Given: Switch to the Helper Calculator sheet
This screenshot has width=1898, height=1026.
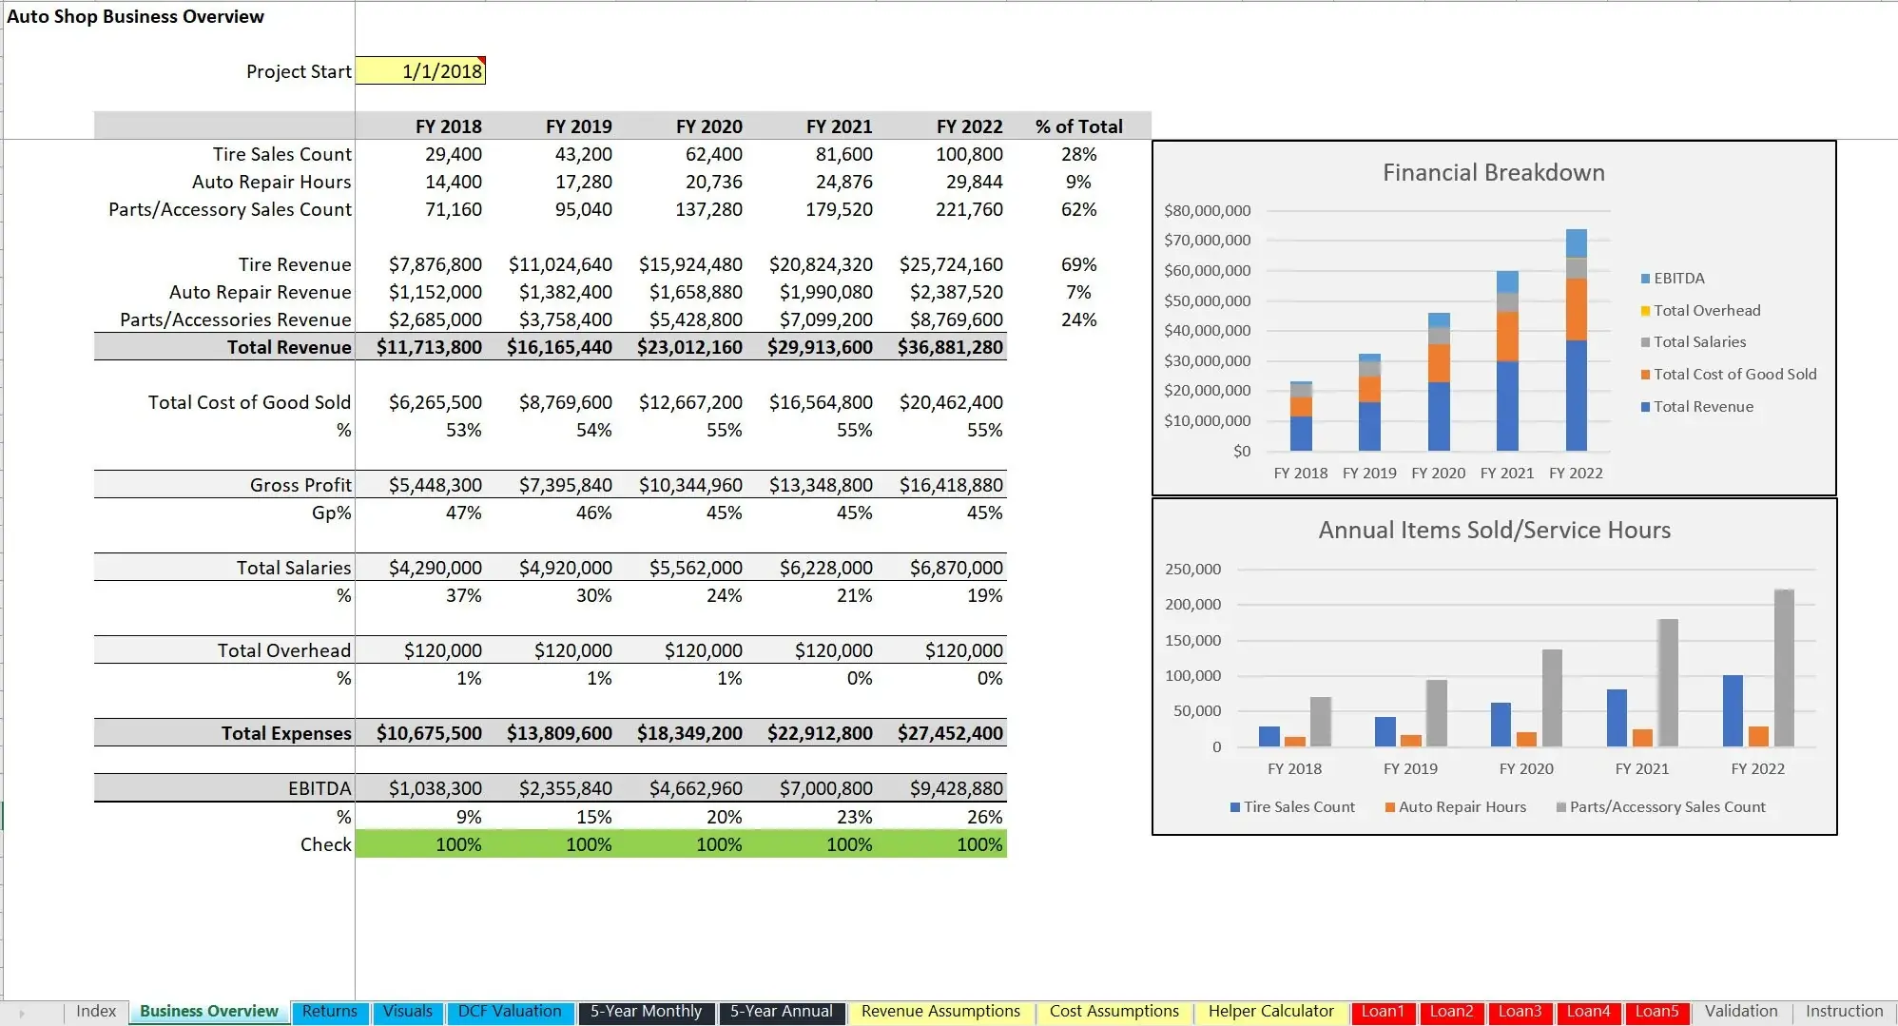Looking at the screenshot, I should (x=1271, y=1012).
